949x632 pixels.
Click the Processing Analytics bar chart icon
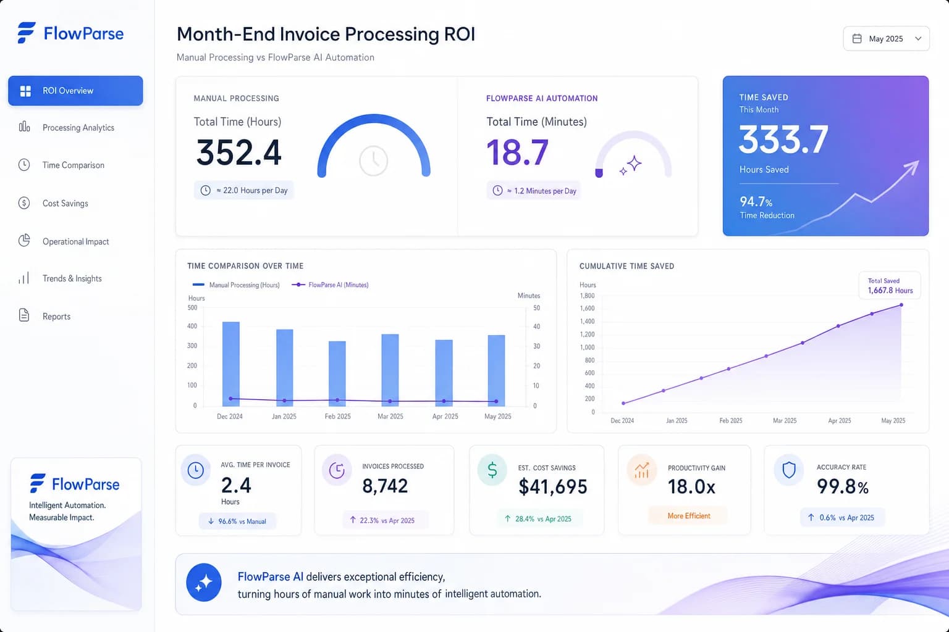point(24,127)
